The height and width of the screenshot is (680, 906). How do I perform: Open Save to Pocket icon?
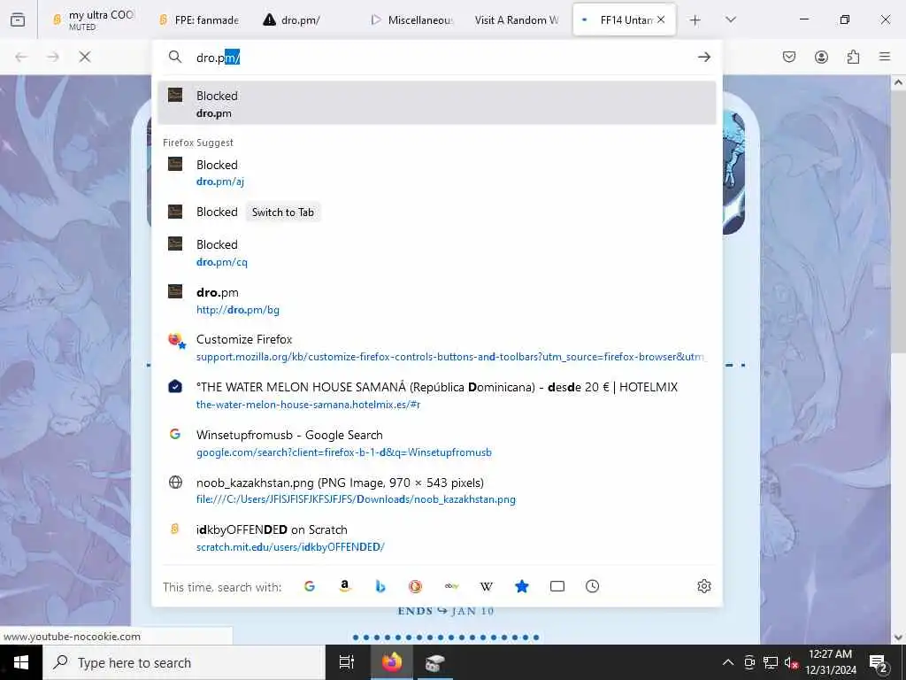tap(788, 57)
